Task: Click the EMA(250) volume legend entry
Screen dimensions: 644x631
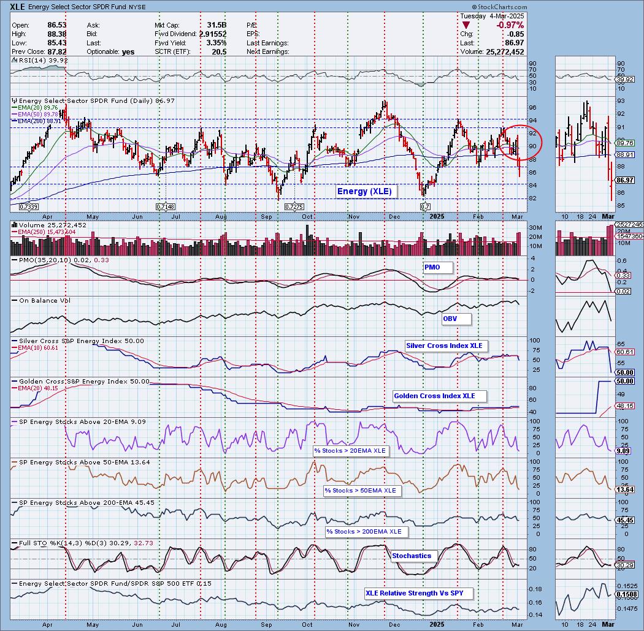Action: pos(44,232)
